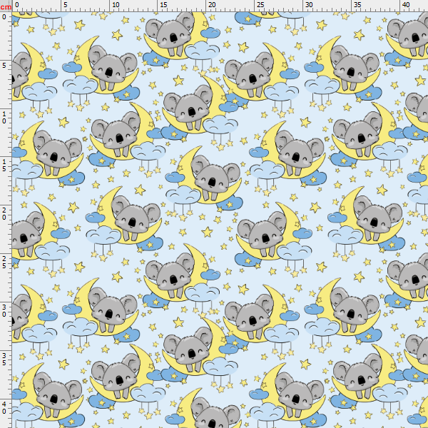Viewport: 428px width, 428px height.
Task: Click the 35 mark on vertical ruler
Action: point(4,360)
